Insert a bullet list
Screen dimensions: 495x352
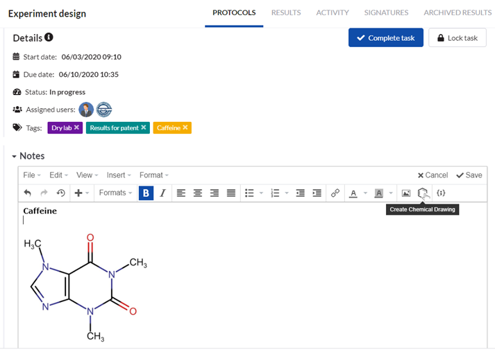click(249, 193)
